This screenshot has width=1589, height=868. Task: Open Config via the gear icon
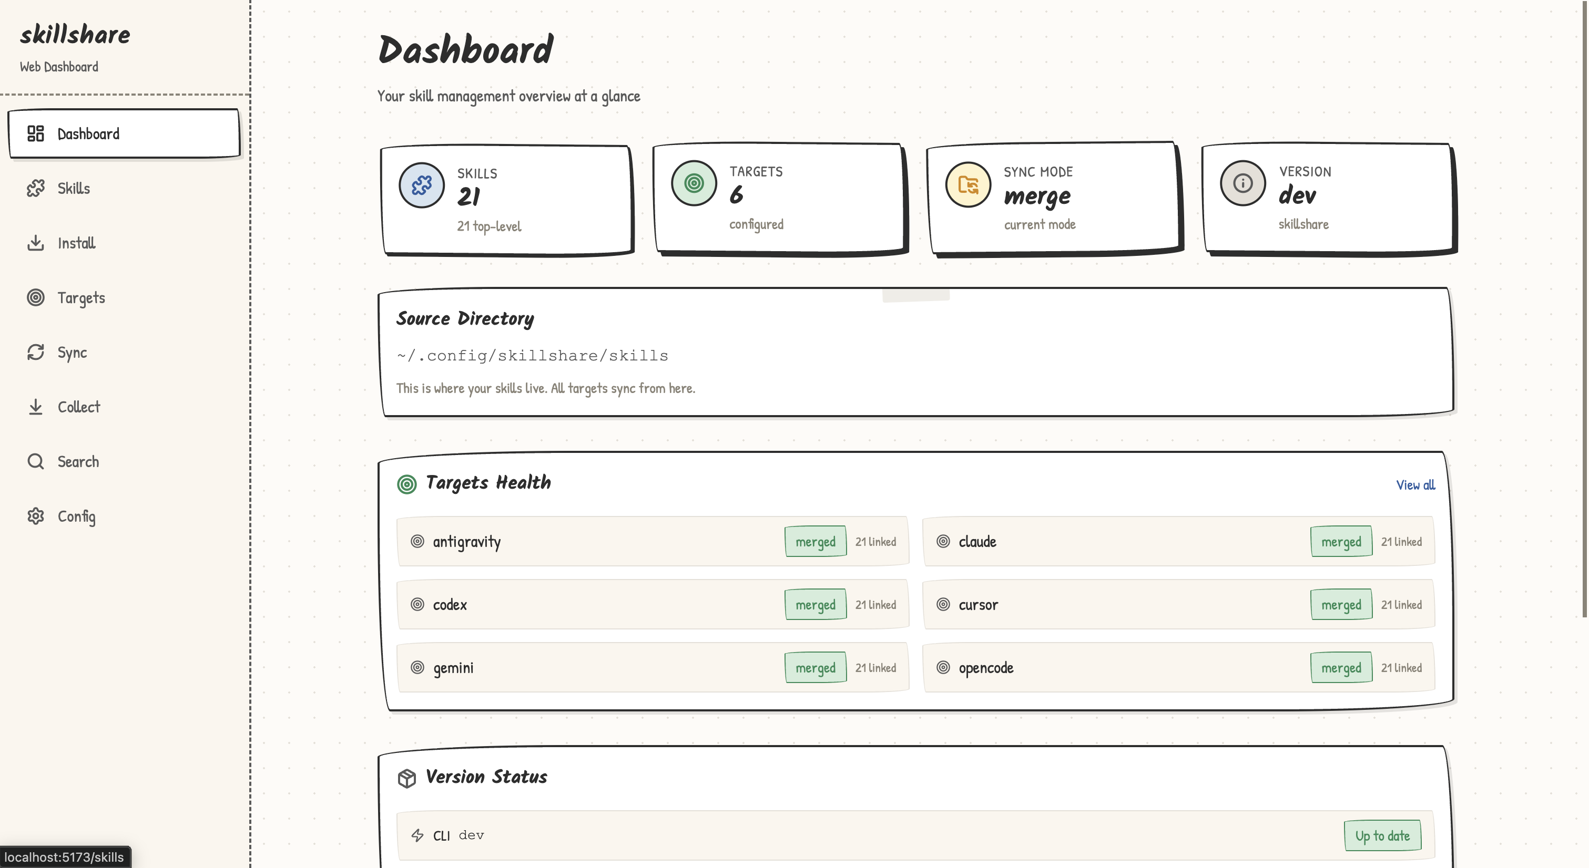click(36, 516)
